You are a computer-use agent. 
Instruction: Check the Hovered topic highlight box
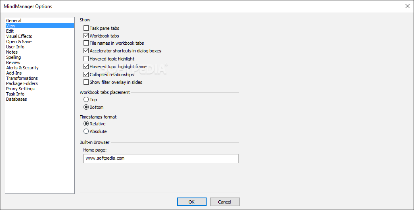[x=86, y=58]
